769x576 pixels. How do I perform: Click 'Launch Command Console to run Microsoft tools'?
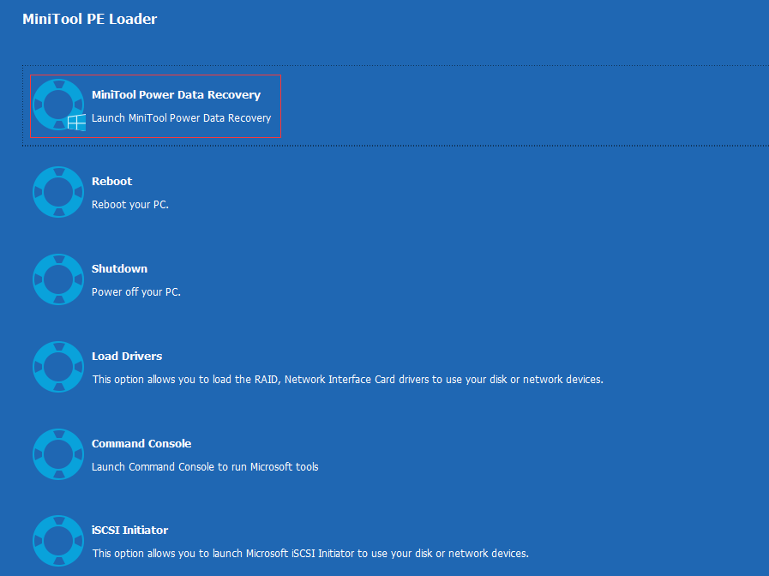(205, 466)
